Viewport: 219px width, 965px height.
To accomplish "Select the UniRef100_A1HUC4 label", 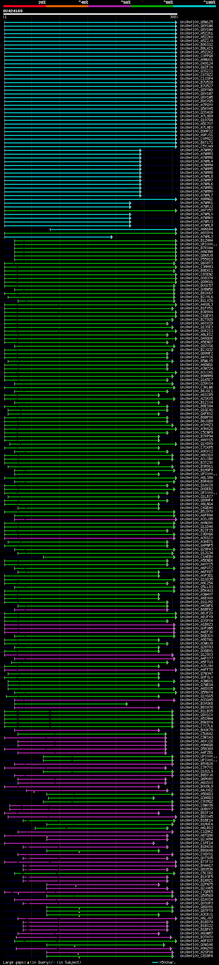I will pos(196,824).
